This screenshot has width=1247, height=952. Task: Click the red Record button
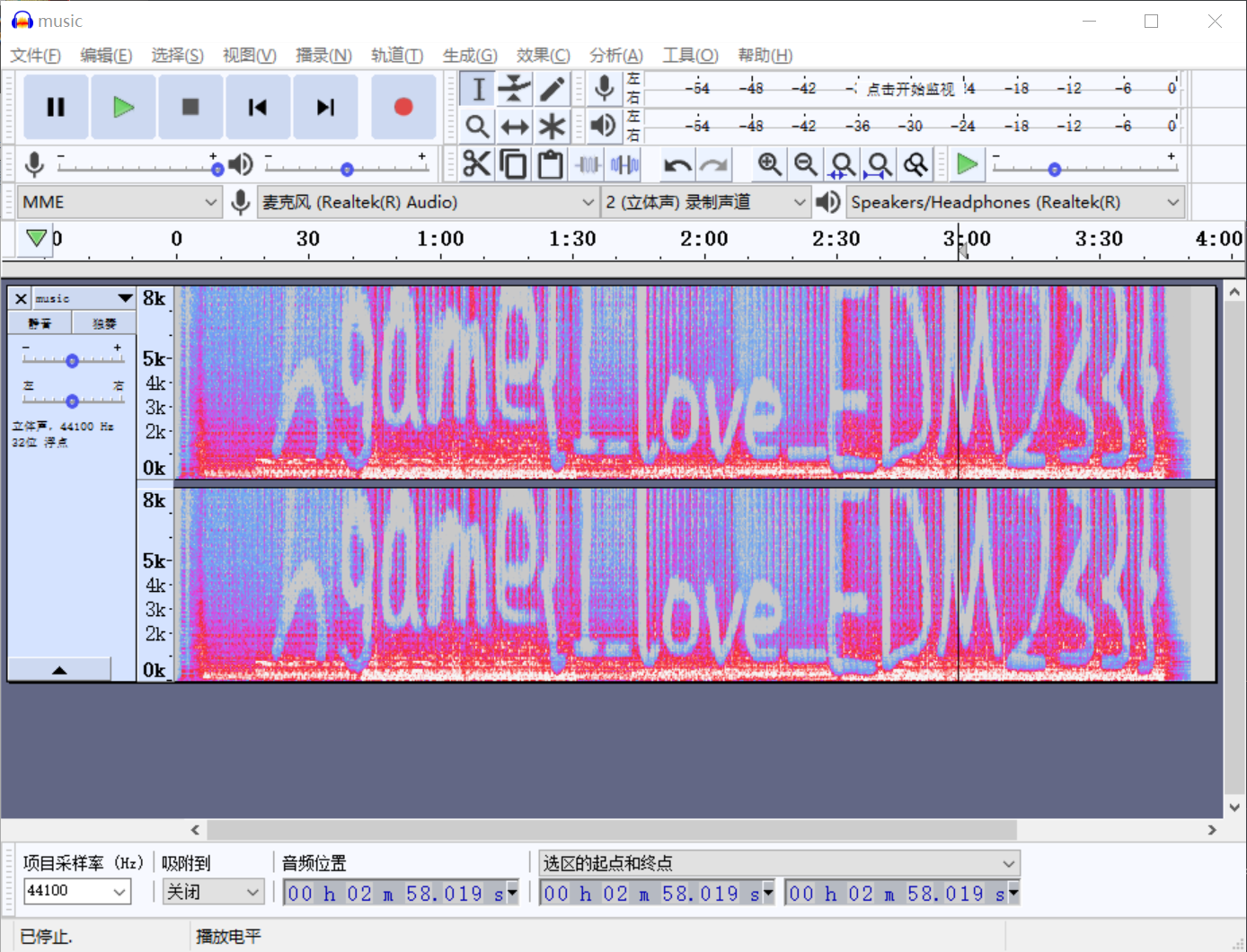[403, 107]
